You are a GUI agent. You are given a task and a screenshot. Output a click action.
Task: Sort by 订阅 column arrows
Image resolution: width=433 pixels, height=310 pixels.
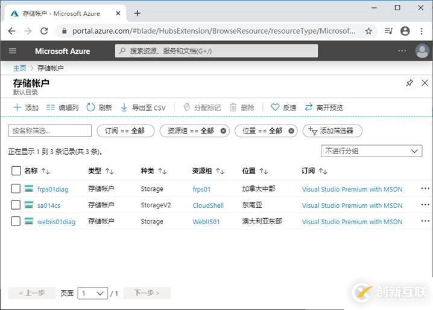pos(323,172)
